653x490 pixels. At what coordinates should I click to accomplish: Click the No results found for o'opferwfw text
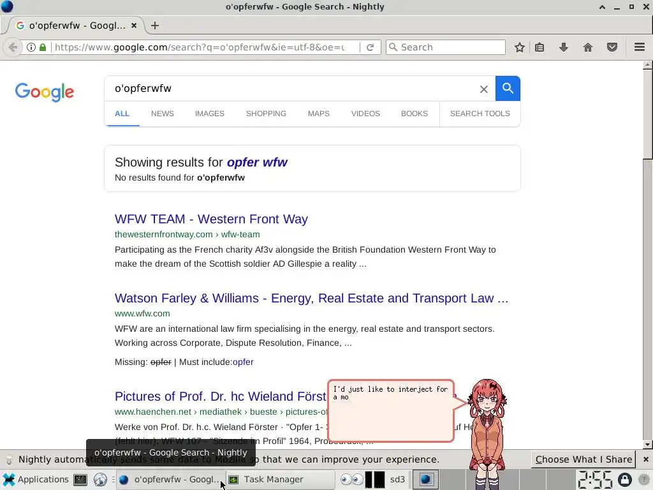click(179, 177)
